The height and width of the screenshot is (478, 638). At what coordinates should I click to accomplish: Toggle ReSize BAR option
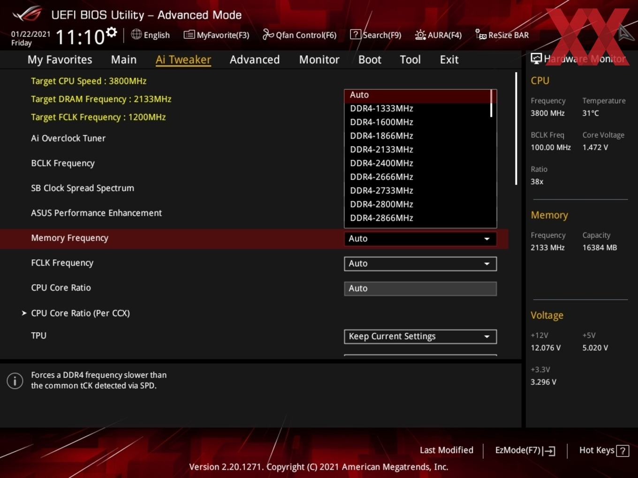click(502, 35)
